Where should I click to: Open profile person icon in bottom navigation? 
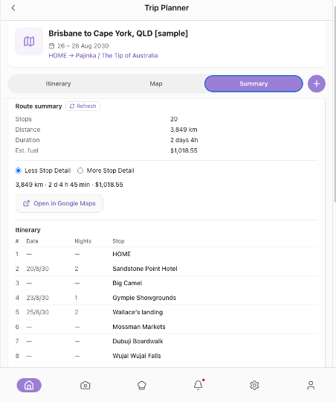pos(311,385)
